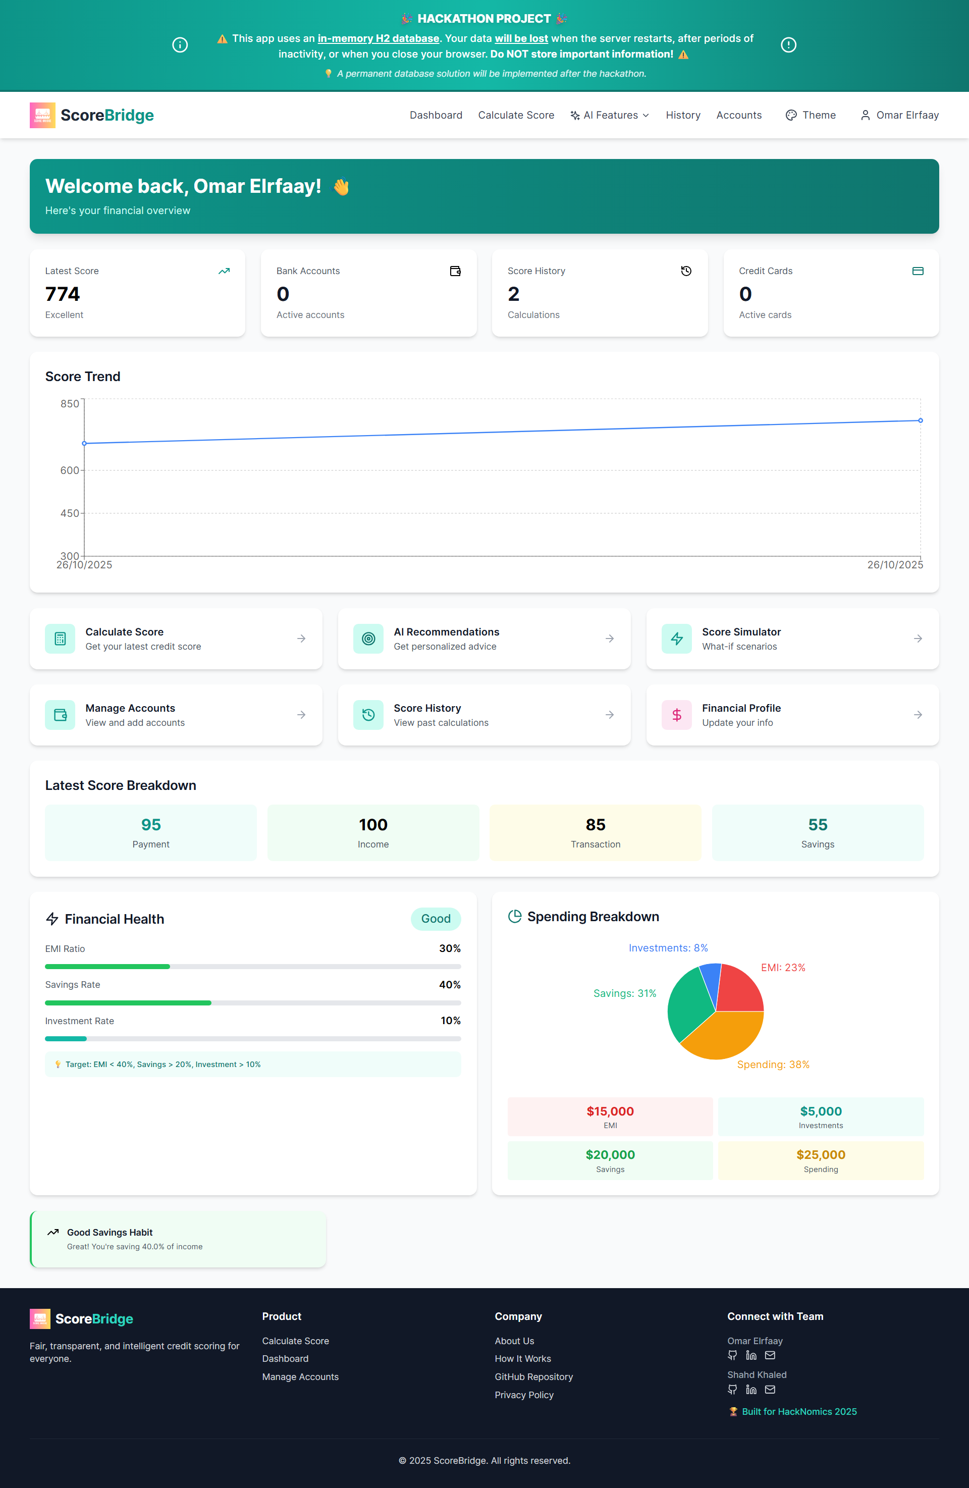Click the info icon in warning banner
The image size is (969, 1488).
pyautogui.click(x=180, y=45)
